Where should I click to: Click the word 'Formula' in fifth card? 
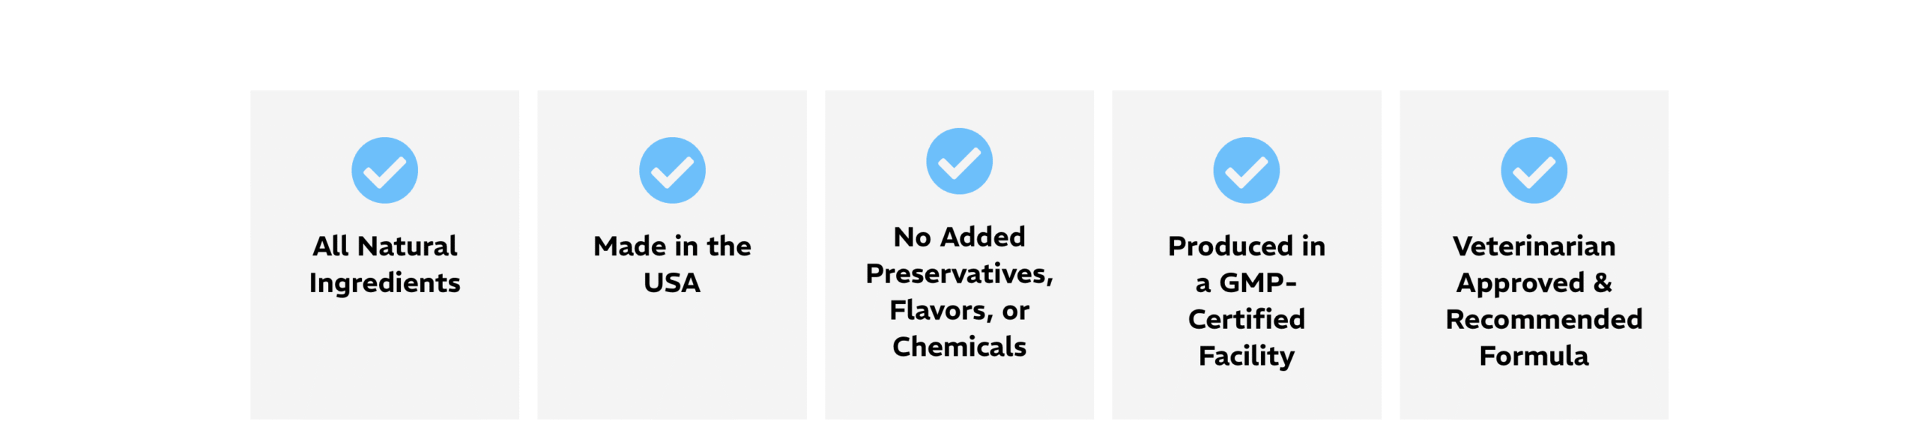click(1534, 356)
